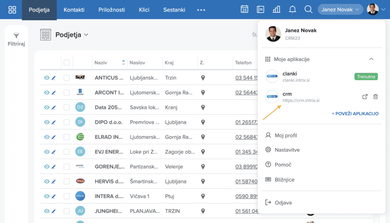Delete crm application with trash icon
Image resolution: width=390 pixels, height=223 pixels.
pos(376,97)
